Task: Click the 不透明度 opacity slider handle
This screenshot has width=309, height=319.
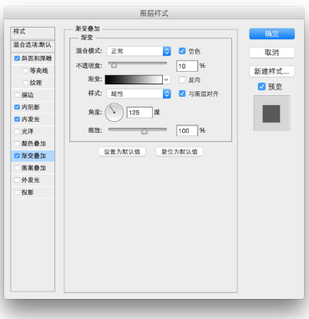Action: tap(114, 65)
